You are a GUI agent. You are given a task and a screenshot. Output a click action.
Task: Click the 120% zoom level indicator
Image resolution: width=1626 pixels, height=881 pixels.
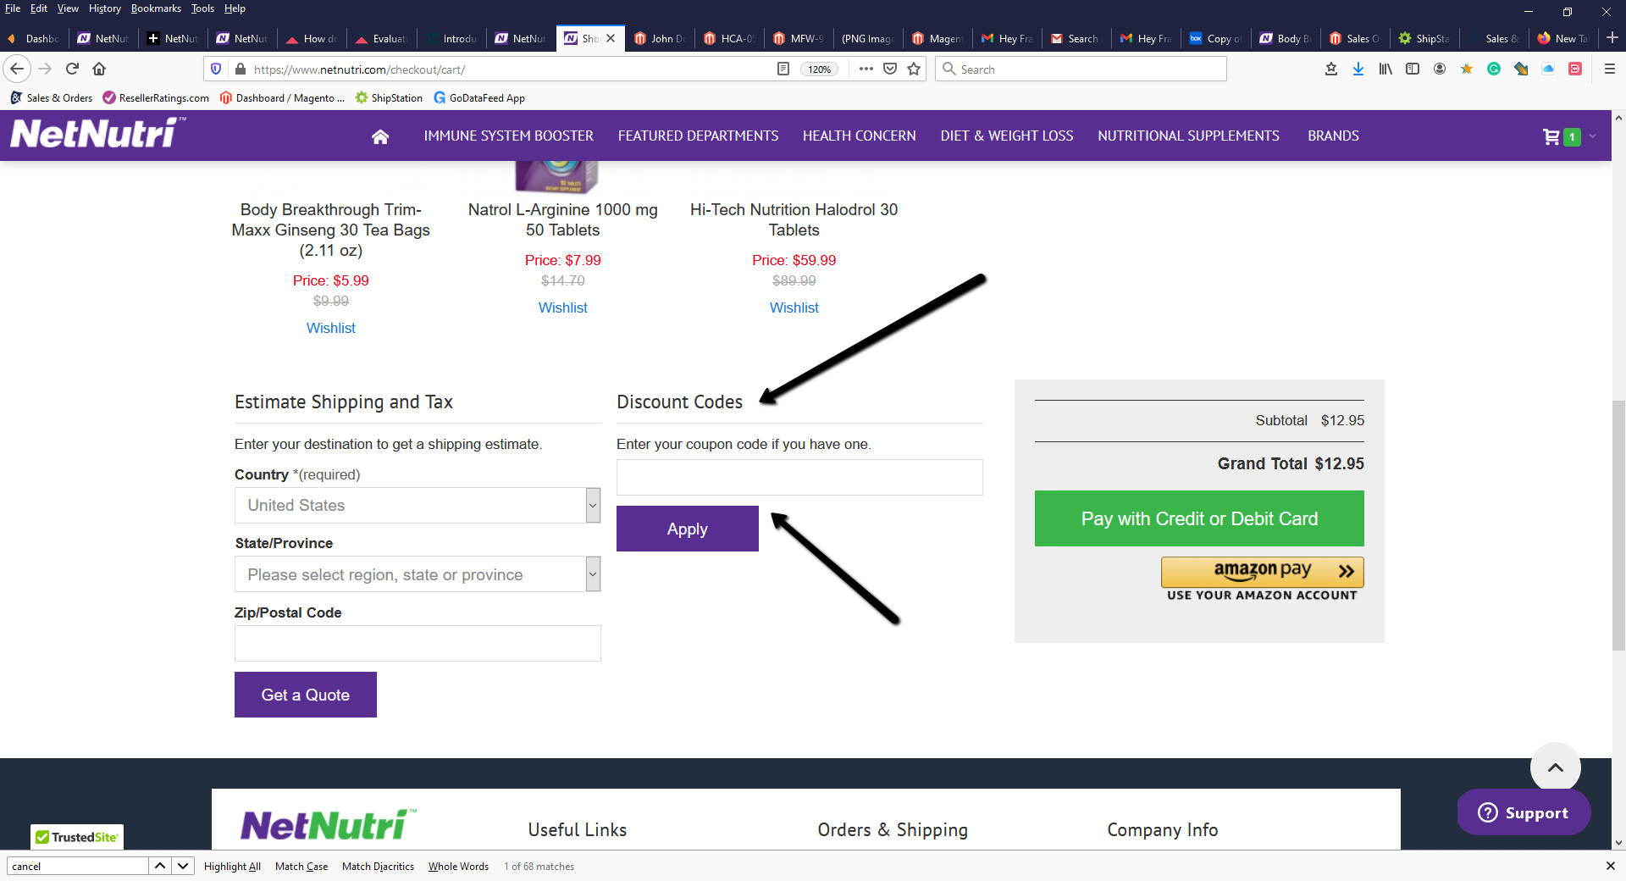819,69
